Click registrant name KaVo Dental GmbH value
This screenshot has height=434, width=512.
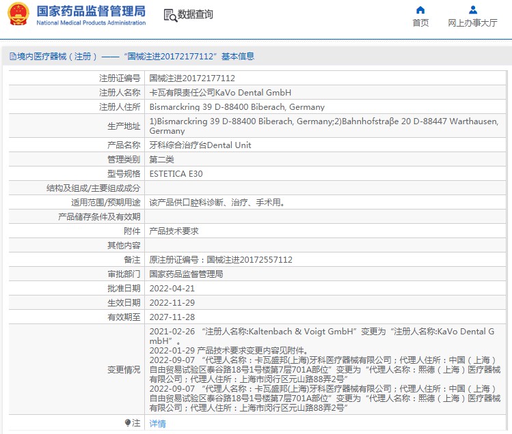tap(220, 93)
